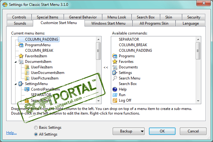Switch to the Sounds tab
Screen dimensions: 213x142
[20, 23]
